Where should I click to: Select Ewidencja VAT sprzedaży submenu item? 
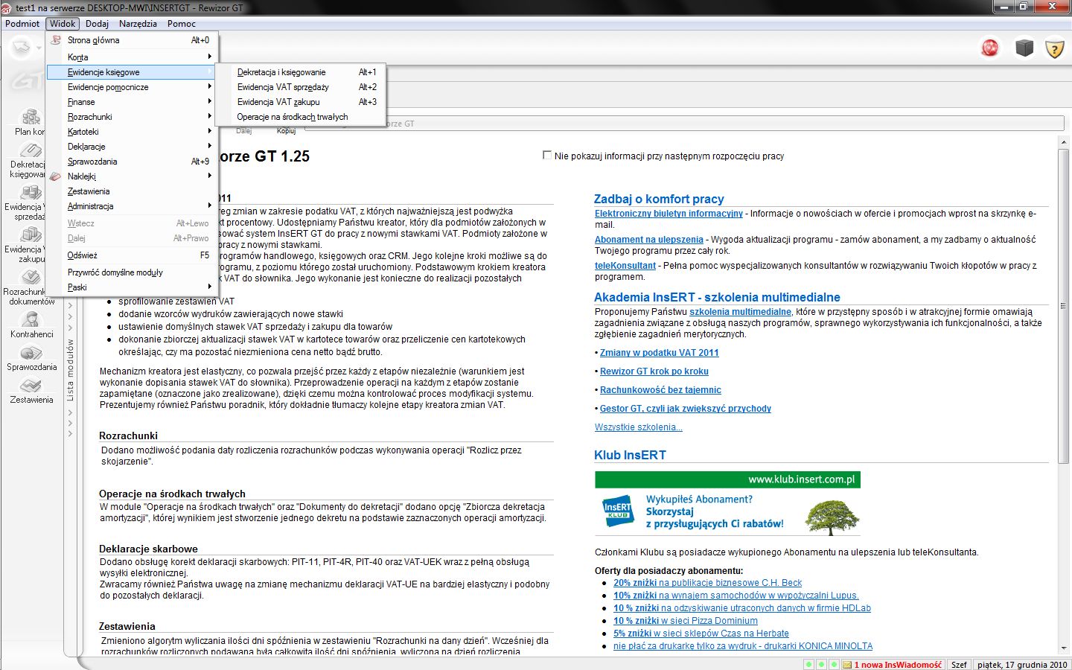click(x=301, y=87)
